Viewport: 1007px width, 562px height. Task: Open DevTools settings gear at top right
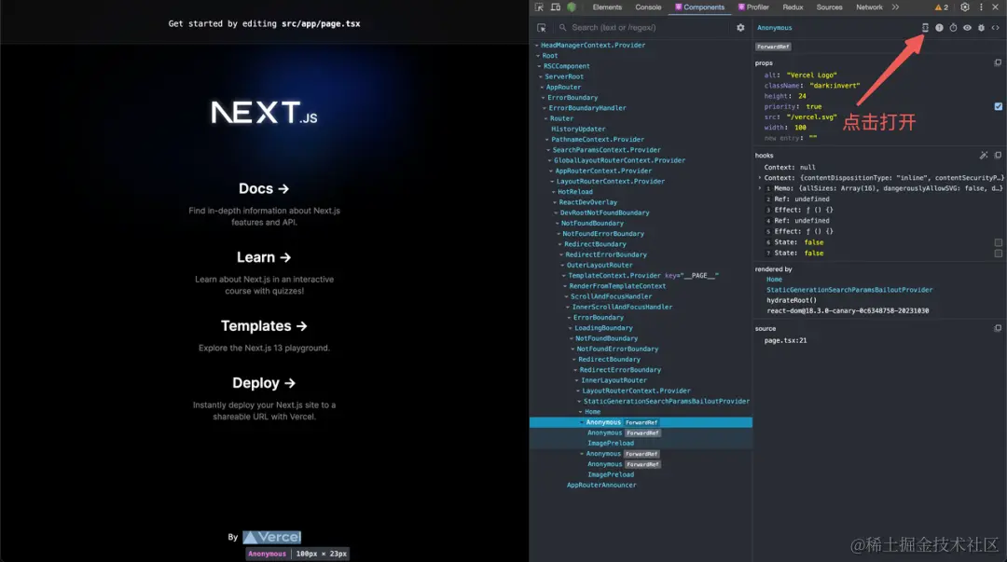pyautogui.click(x=965, y=7)
